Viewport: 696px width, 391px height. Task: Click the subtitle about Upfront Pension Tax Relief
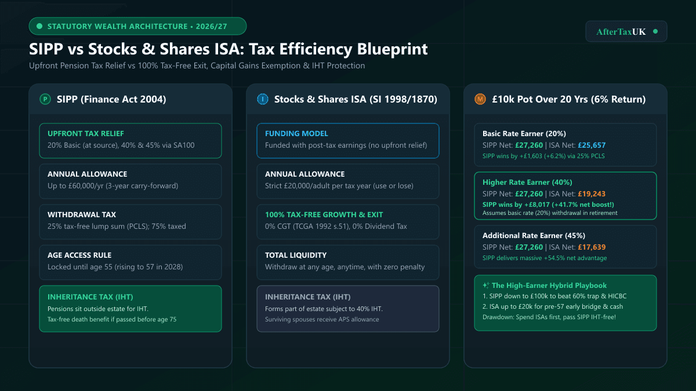197,65
